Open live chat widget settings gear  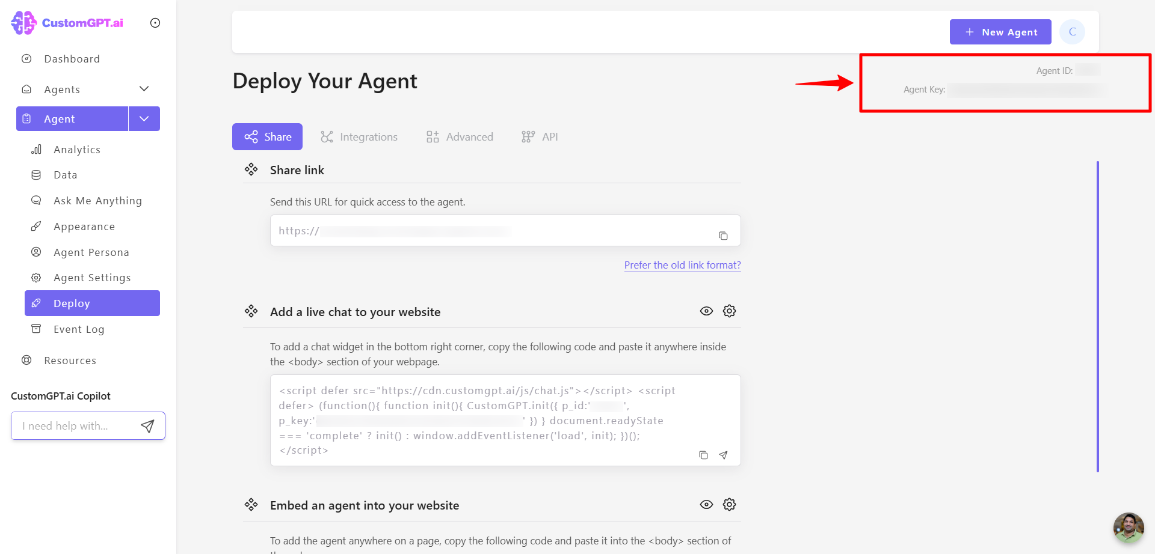pos(729,311)
